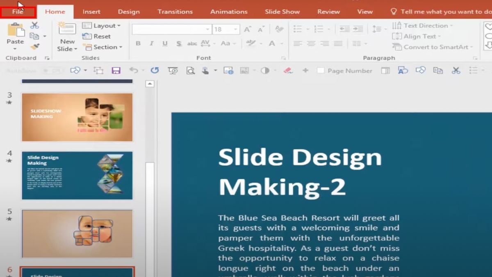Click Increase List Level icon

(358, 29)
